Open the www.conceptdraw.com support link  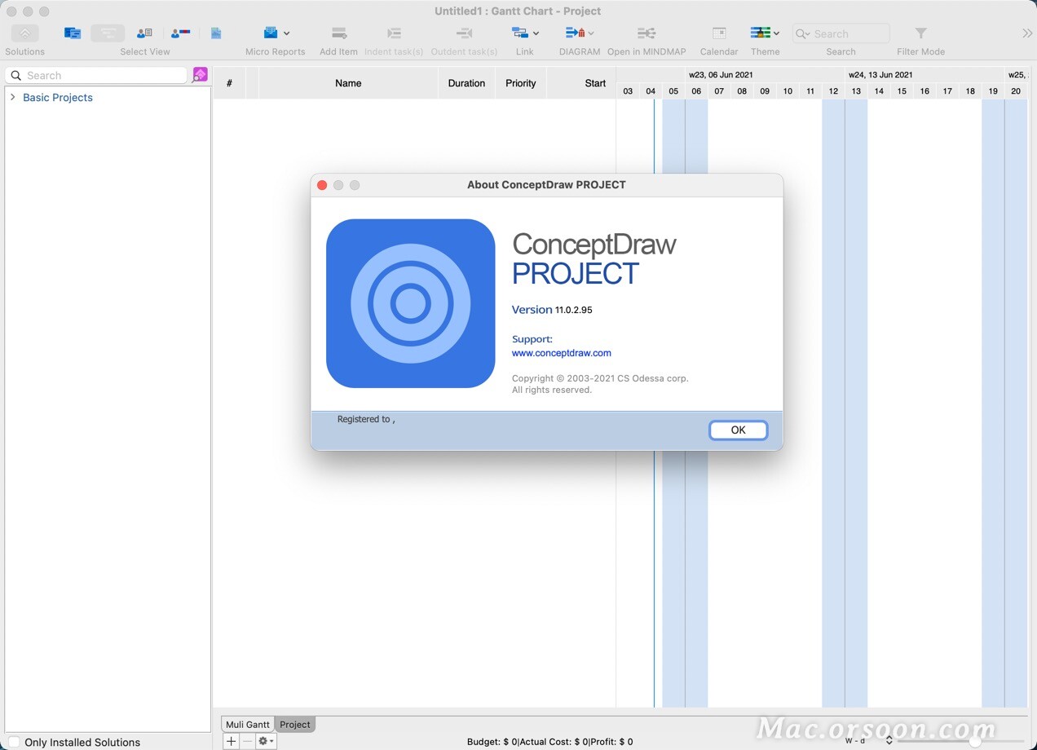click(x=562, y=353)
